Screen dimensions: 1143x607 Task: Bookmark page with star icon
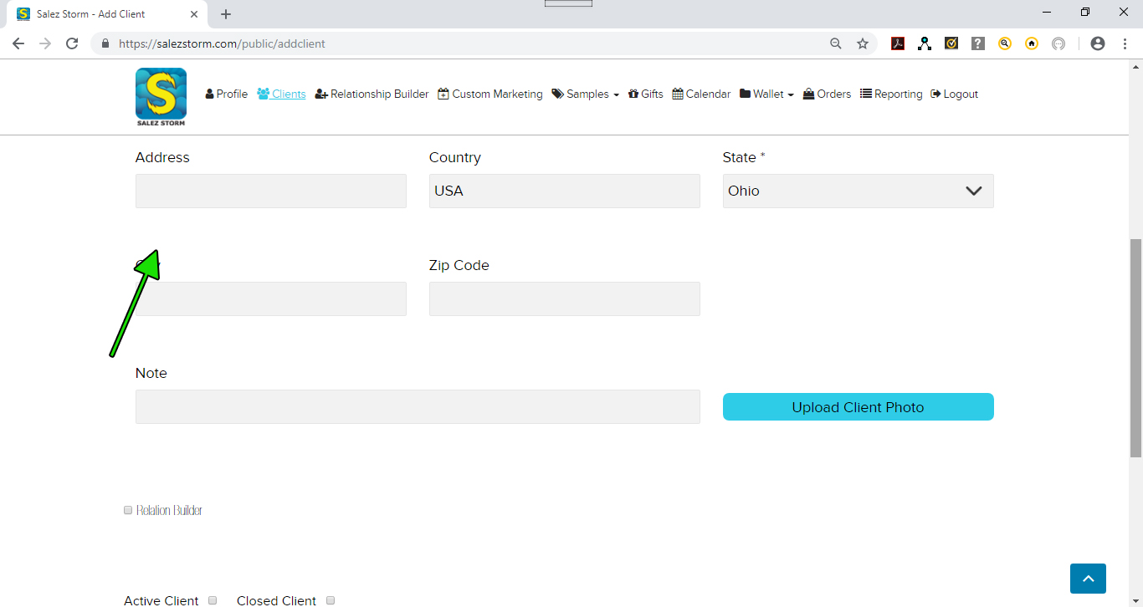pos(863,43)
